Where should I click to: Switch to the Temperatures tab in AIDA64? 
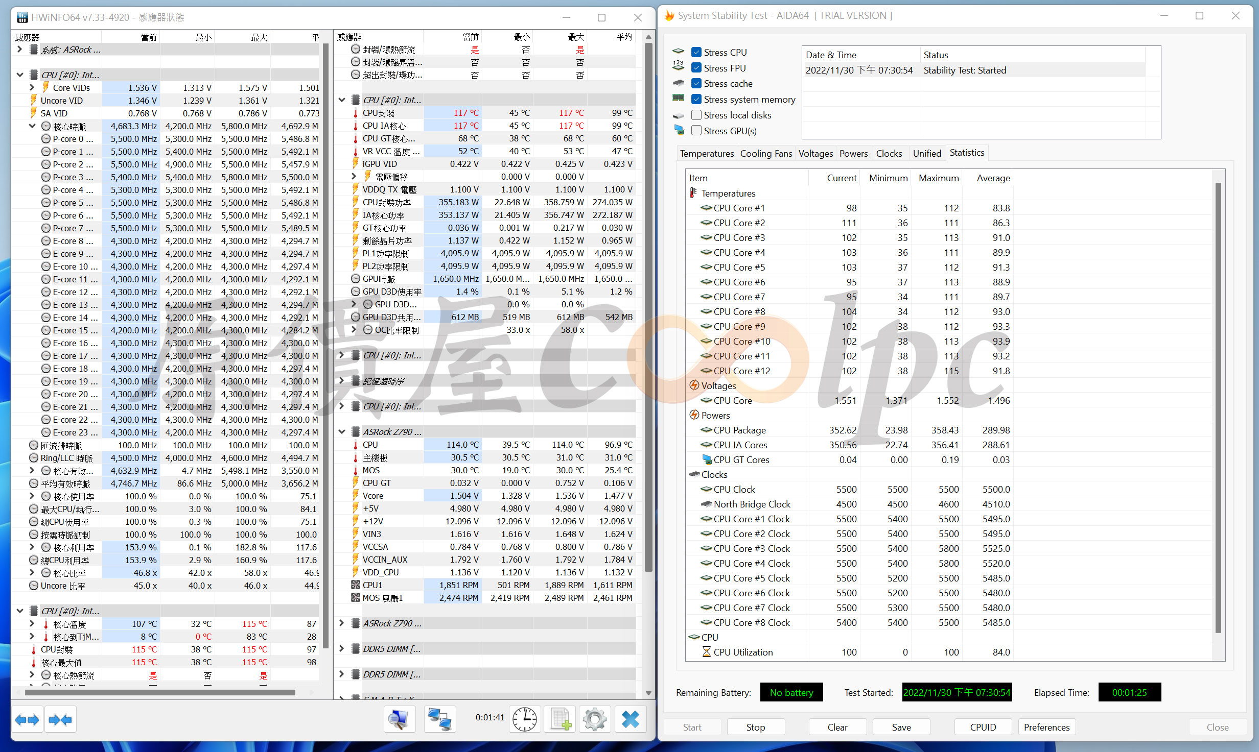pyautogui.click(x=707, y=153)
